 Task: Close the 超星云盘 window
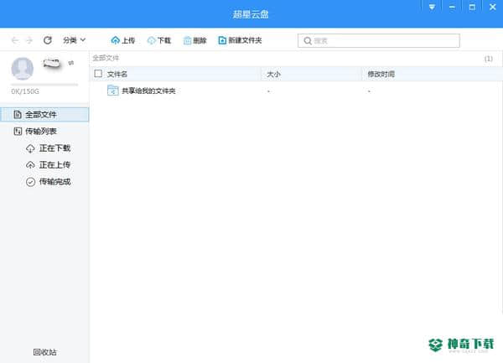(493, 7)
